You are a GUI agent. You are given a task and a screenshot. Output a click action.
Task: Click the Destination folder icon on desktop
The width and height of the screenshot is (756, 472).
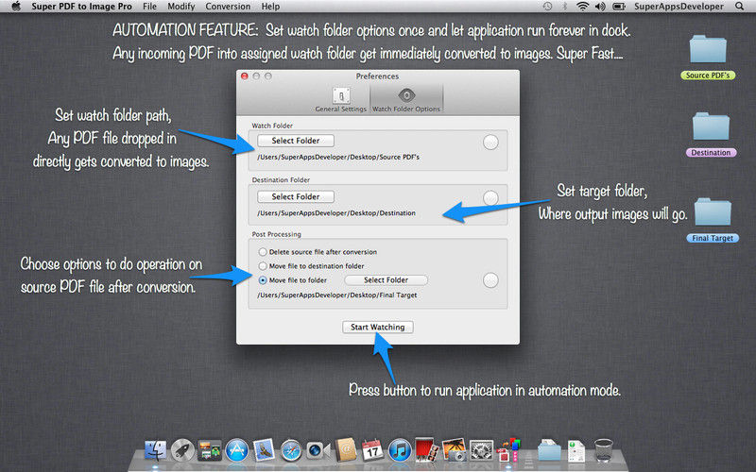pos(710,128)
